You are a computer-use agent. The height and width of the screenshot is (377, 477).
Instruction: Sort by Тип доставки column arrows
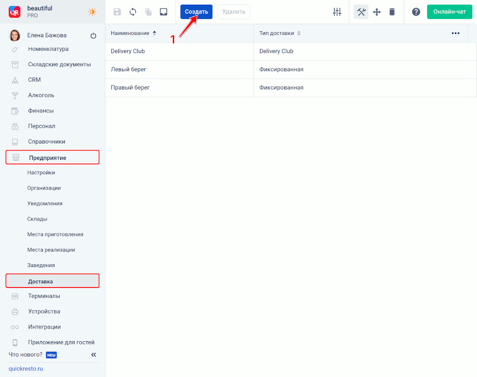(x=299, y=33)
